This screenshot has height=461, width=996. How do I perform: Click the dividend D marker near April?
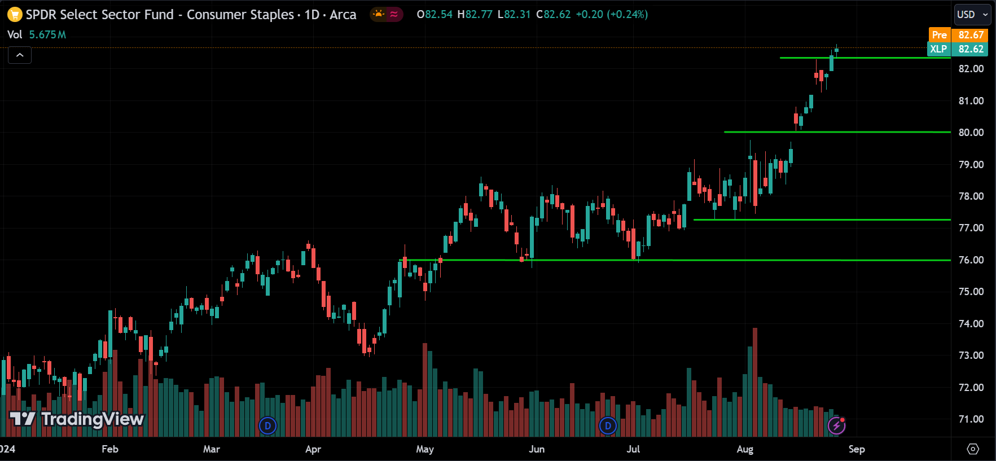(x=267, y=425)
